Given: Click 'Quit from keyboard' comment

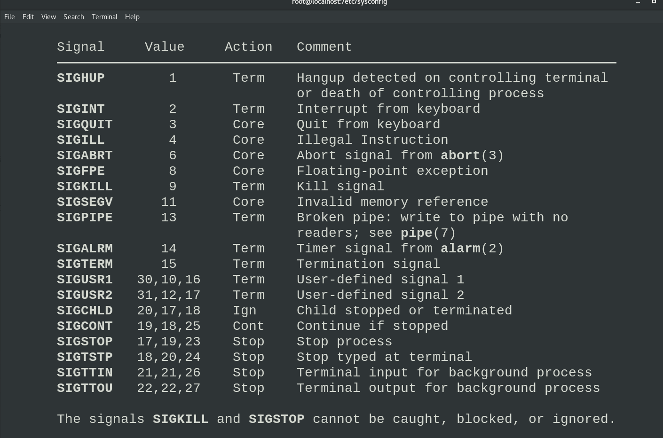Looking at the screenshot, I should 369,125.
